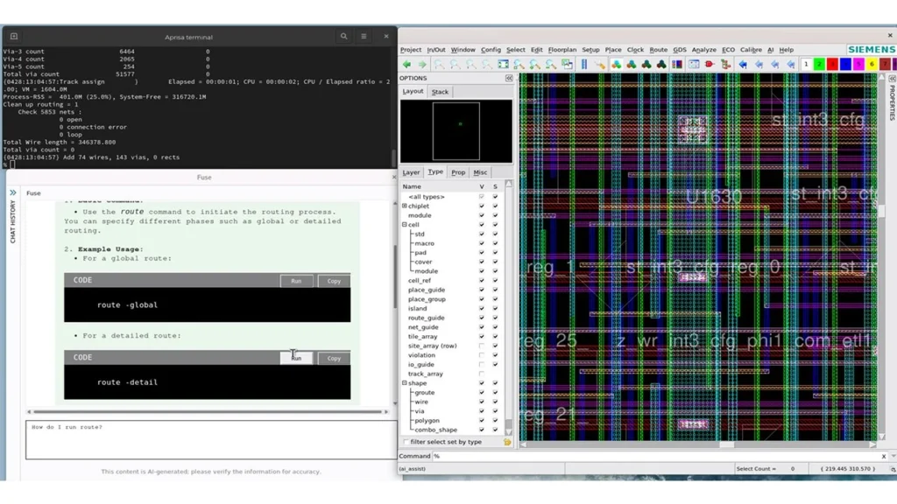897x504 pixels.
Task: Click the green forward arrow toolbar icon
Action: pos(422,65)
